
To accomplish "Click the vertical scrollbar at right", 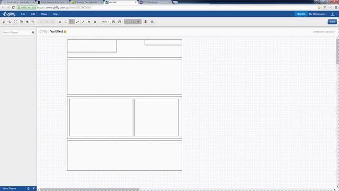I will [337, 51].
